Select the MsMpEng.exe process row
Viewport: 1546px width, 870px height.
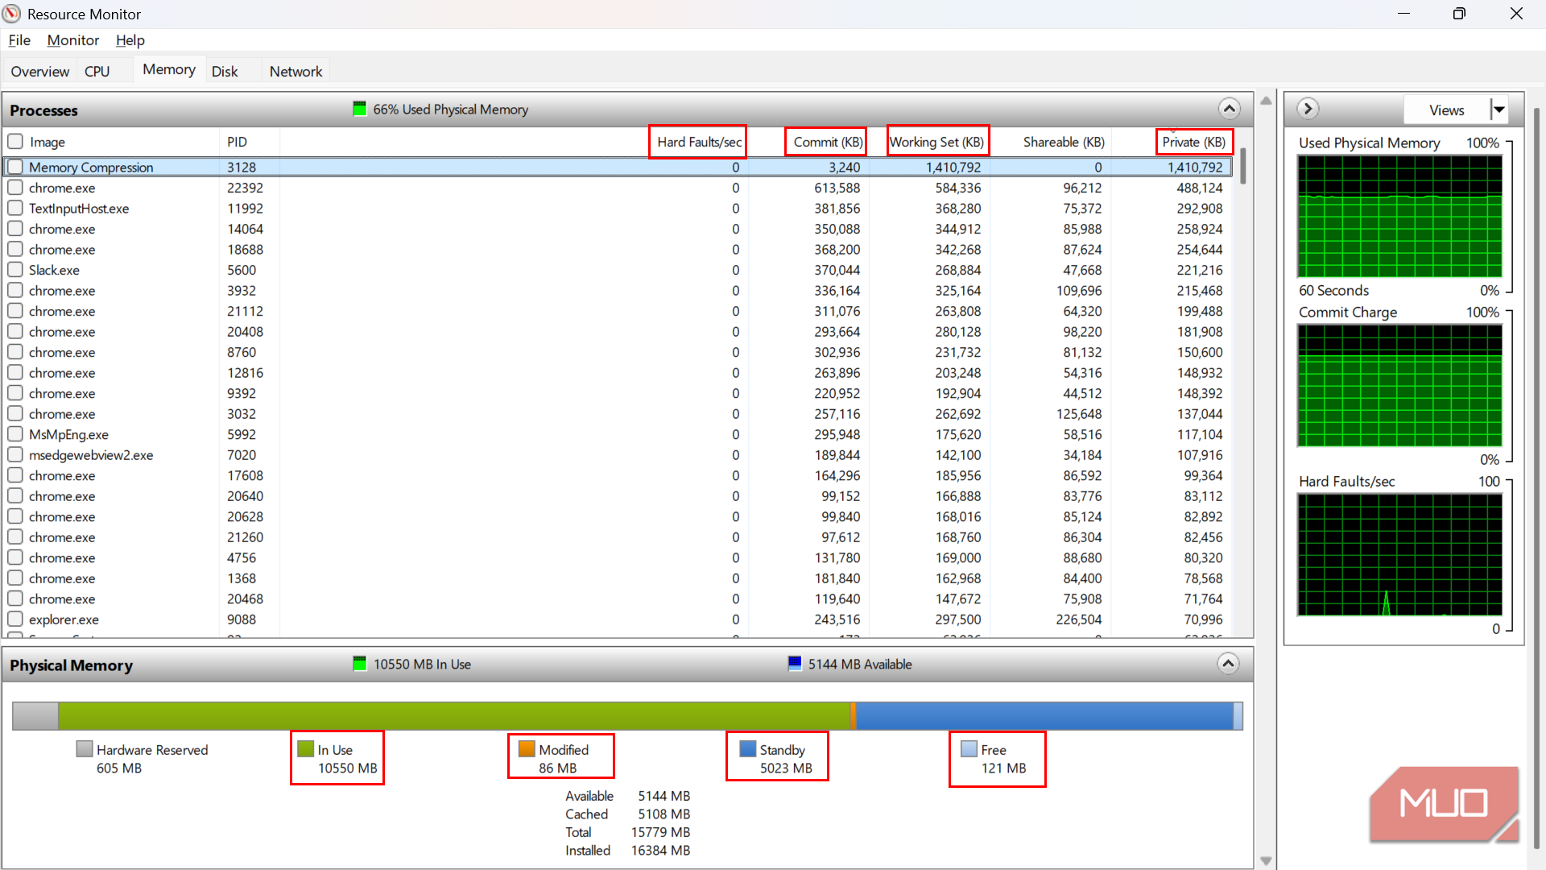point(617,434)
